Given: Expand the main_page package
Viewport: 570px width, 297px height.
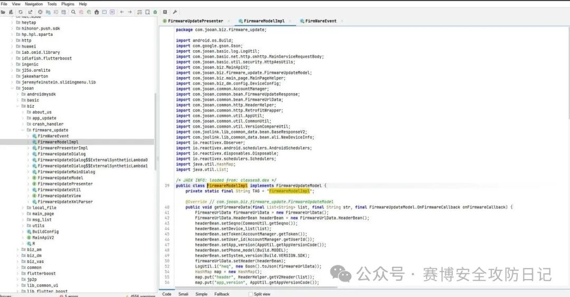Looking at the screenshot, I should (23, 214).
